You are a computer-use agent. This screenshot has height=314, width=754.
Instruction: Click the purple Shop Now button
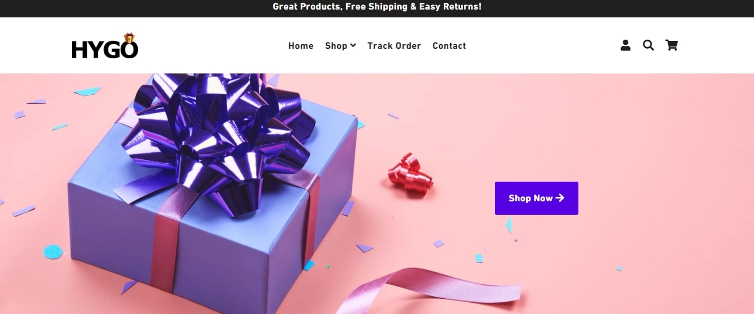536,198
